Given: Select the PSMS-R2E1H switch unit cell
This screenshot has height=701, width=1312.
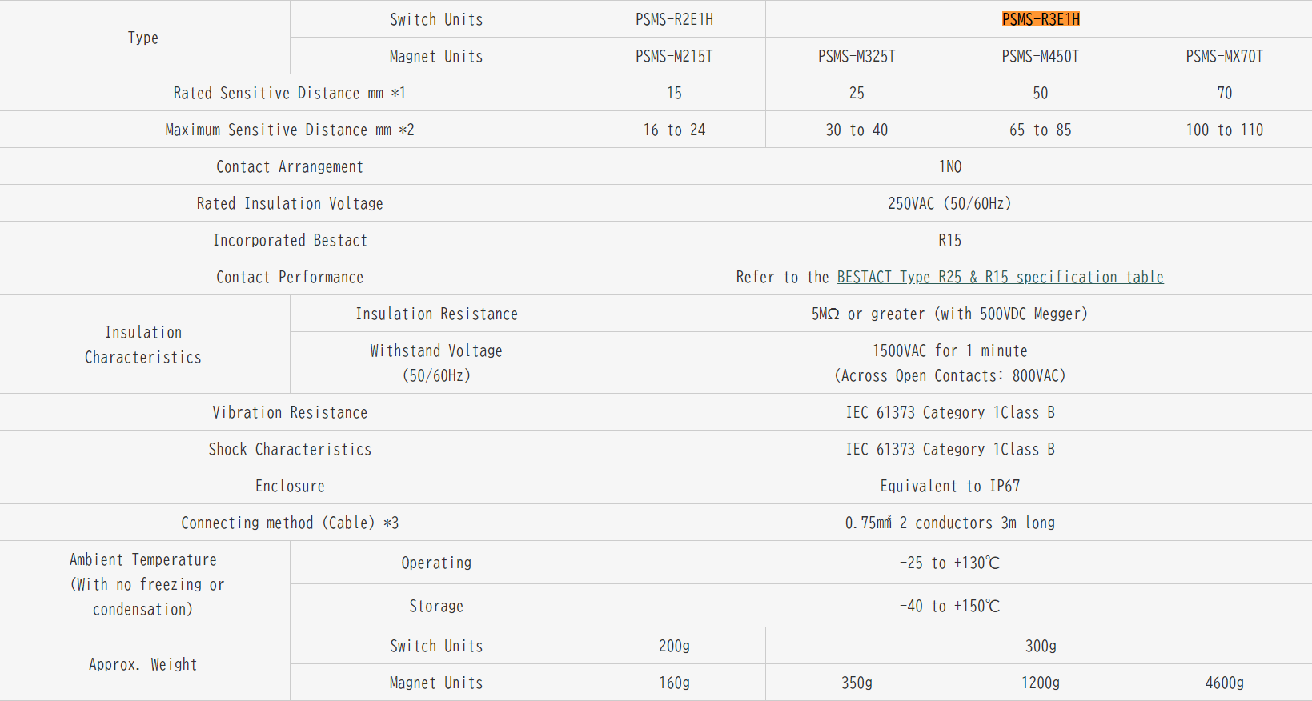Looking at the screenshot, I should [x=674, y=19].
